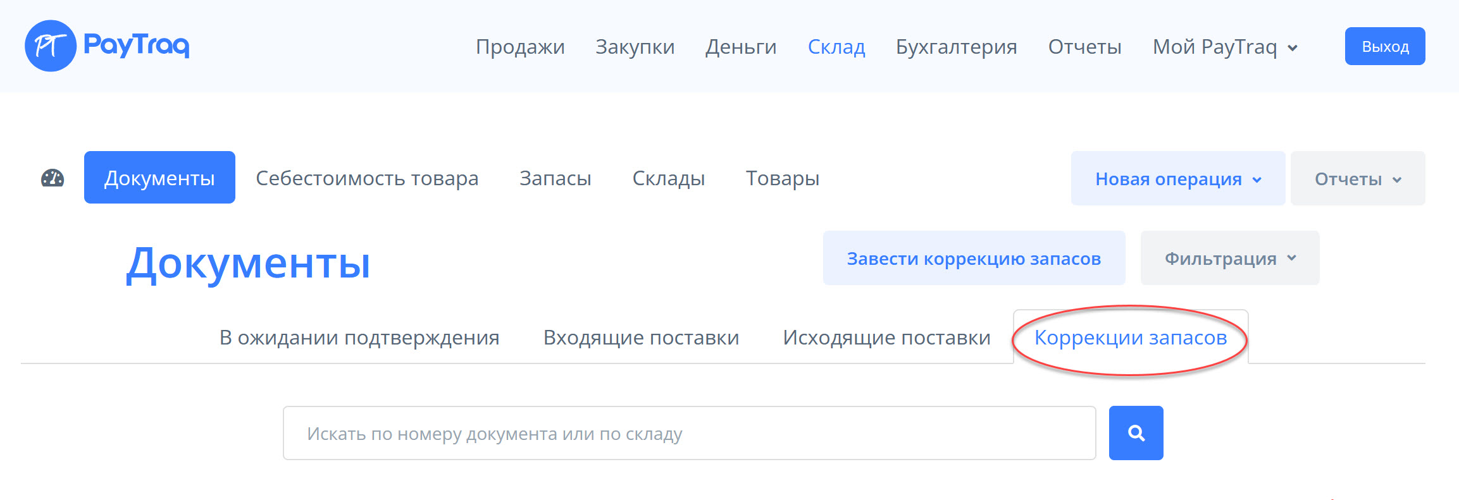Open the Запасы tab
The height and width of the screenshot is (500, 1459).
[x=555, y=178]
